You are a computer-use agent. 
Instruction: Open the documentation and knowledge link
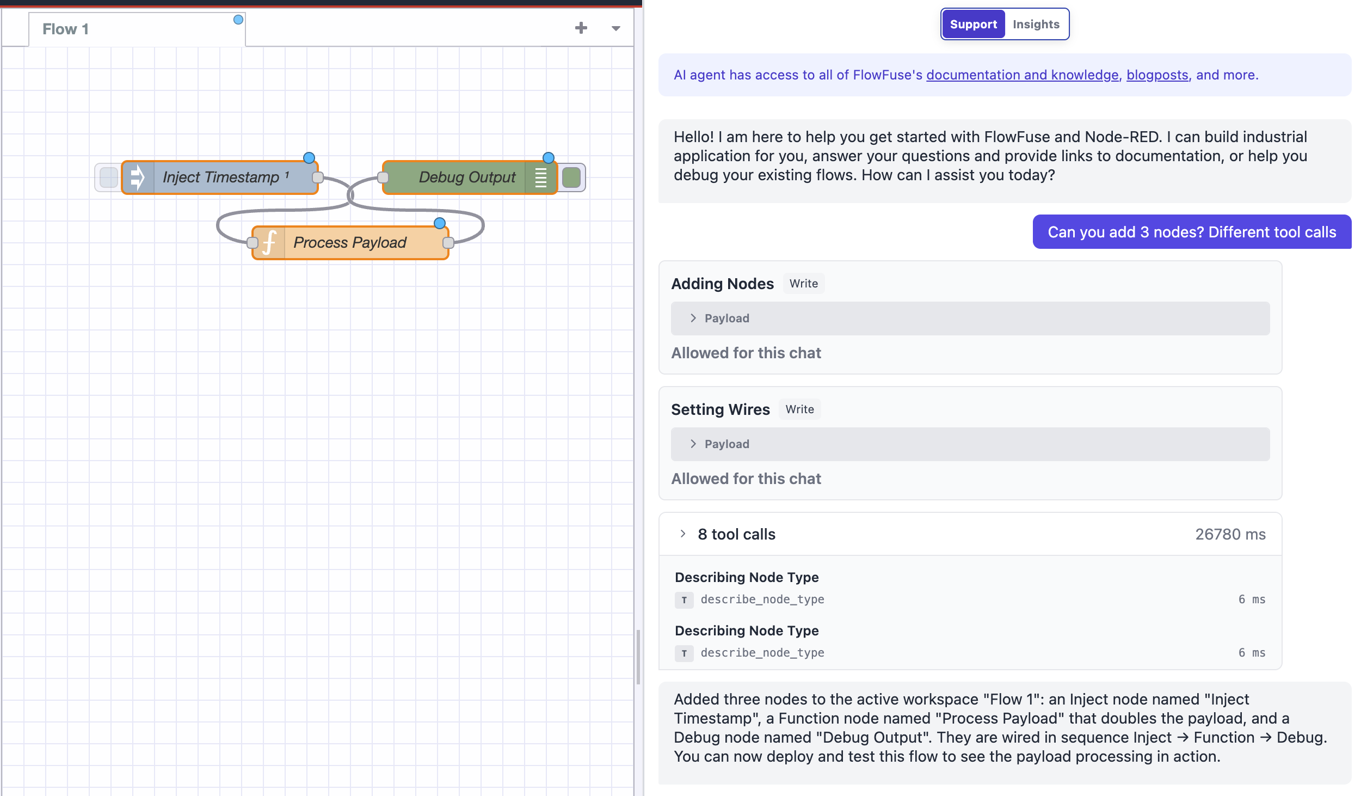tap(1023, 75)
